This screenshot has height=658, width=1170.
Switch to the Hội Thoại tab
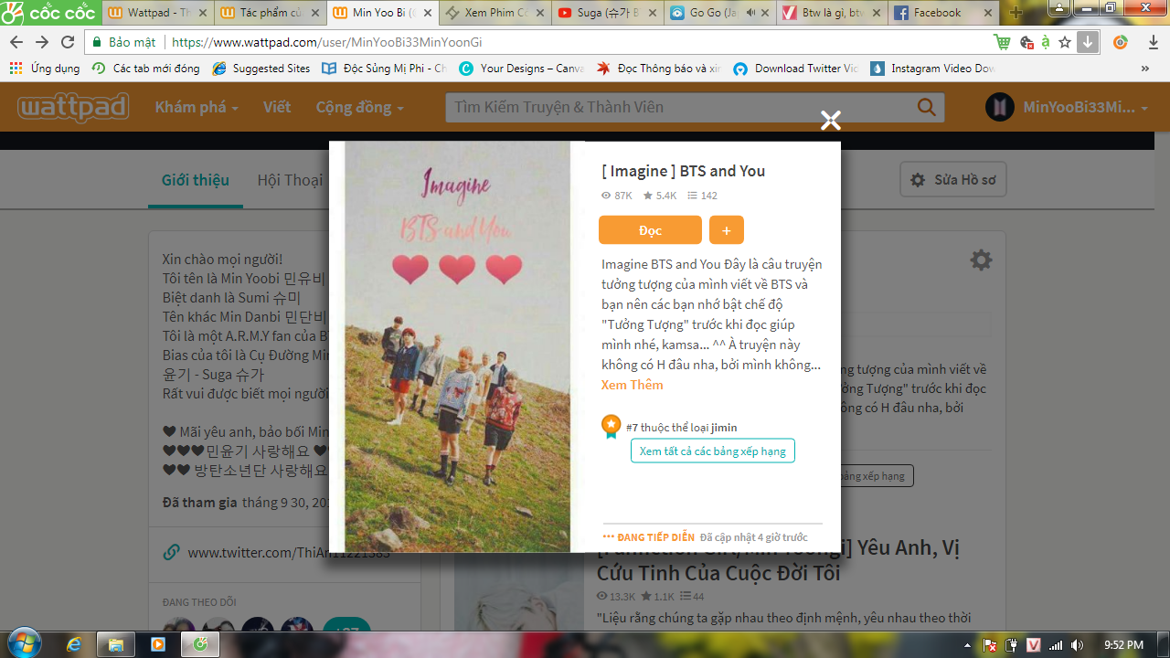(290, 179)
